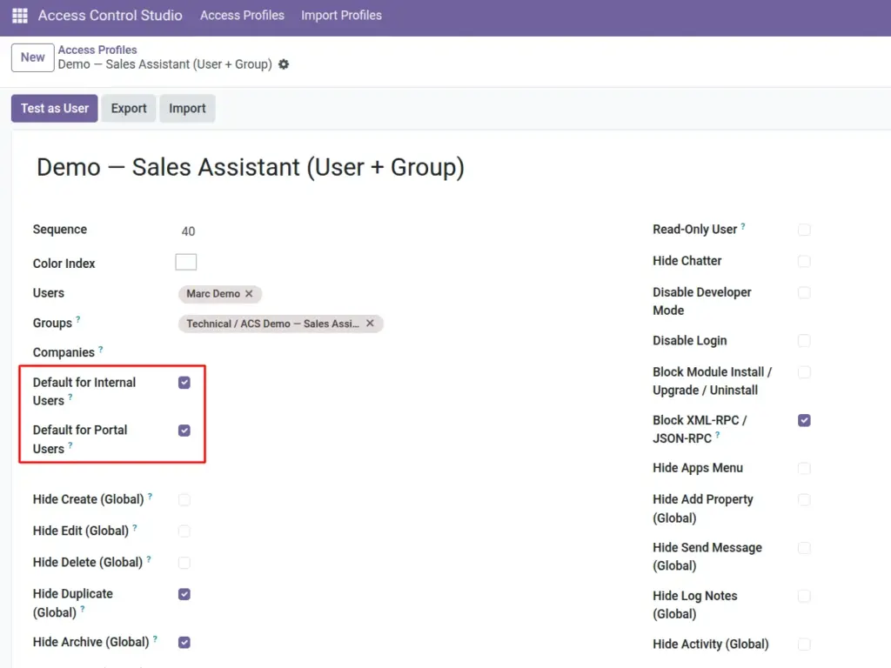
Task: Tick the Disable Login checkbox
Action: point(804,341)
